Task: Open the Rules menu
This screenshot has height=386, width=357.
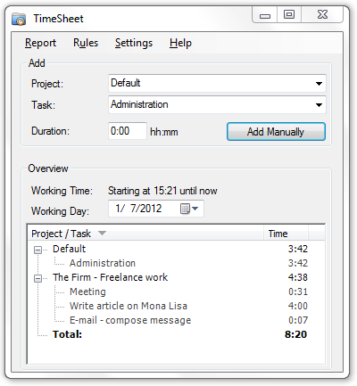Action: [86, 43]
